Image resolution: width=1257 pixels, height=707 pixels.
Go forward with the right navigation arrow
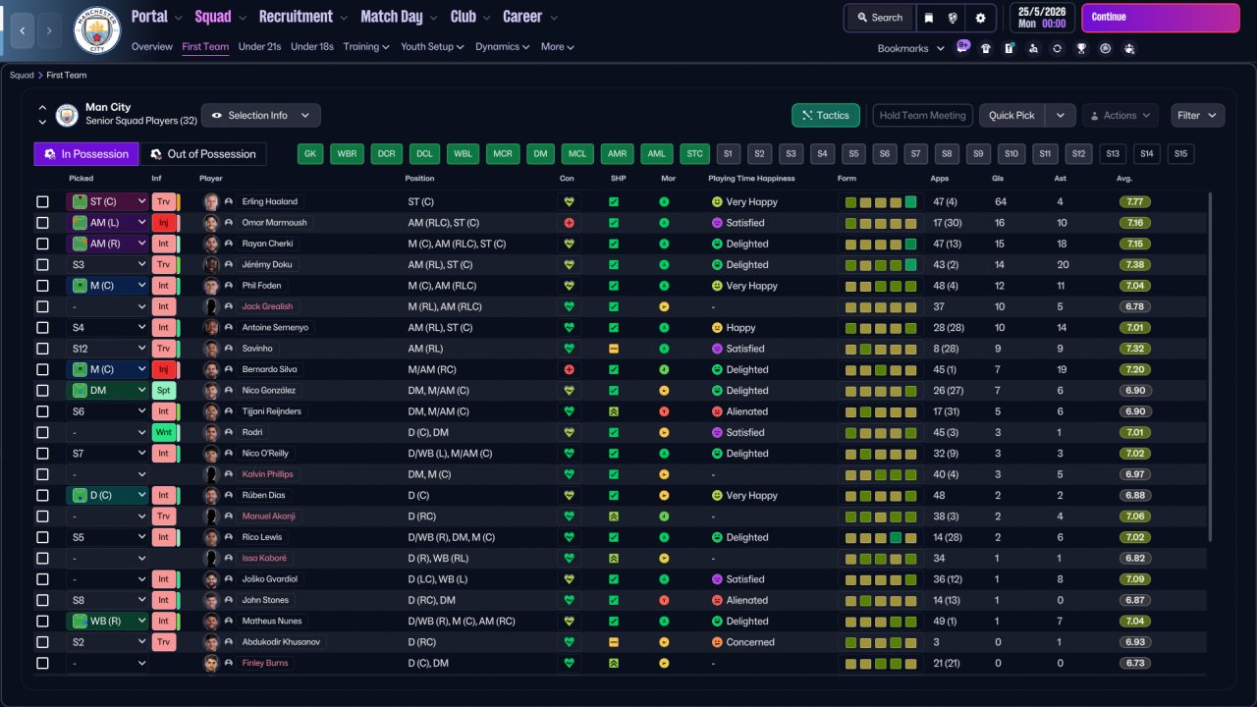50,30
